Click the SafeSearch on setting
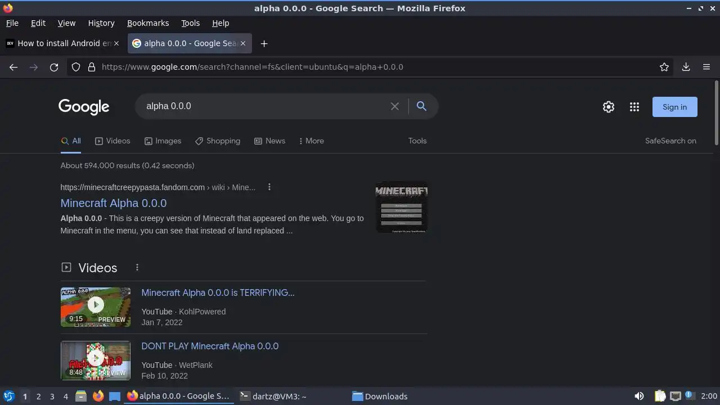Screen dimensions: 720x405 670,141
